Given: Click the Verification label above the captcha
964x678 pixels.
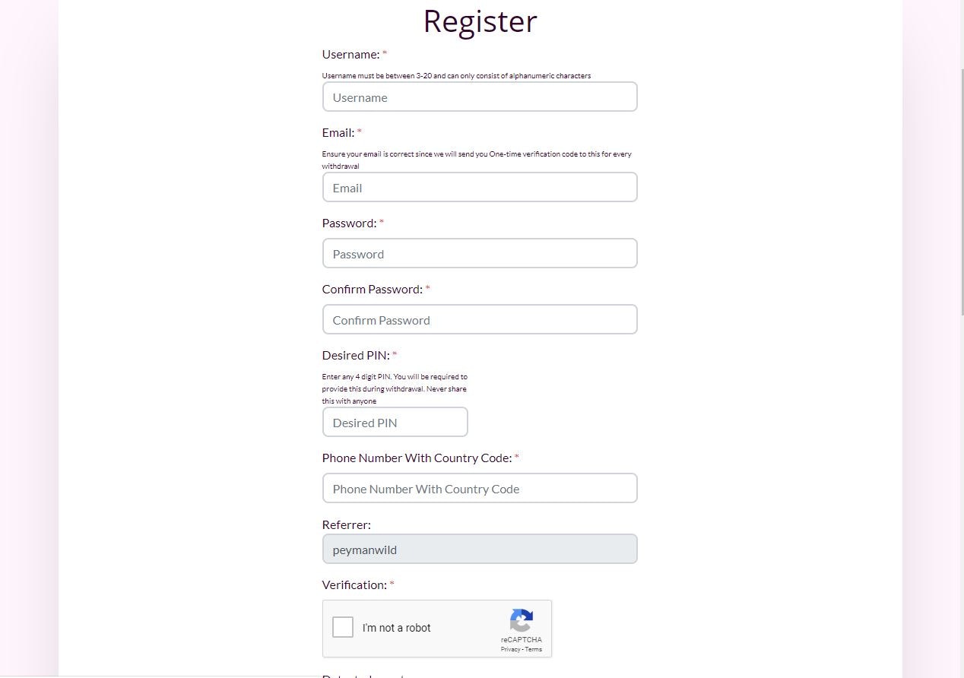Looking at the screenshot, I should click(x=353, y=585).
